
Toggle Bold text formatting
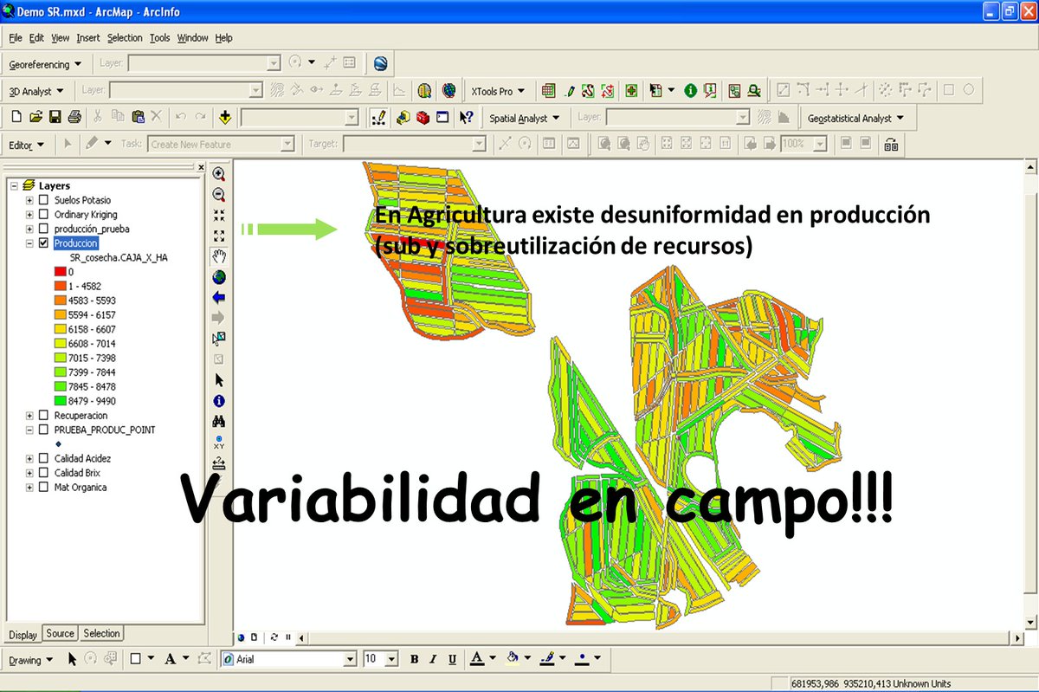[x=415, y=659]
